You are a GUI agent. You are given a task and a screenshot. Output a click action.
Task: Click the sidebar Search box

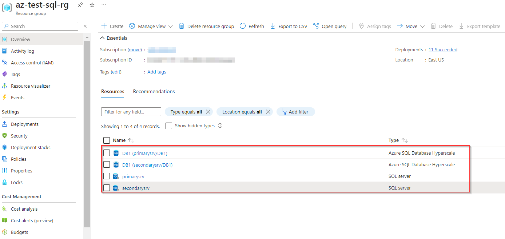coord(40,26)
